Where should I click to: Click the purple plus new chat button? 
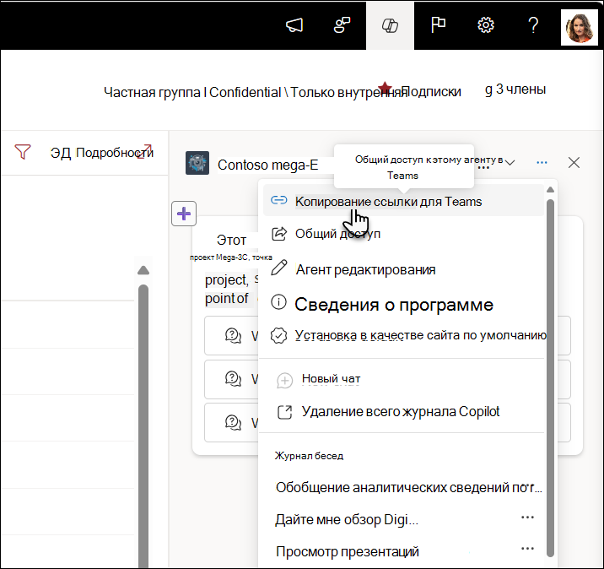click(184, 214)
